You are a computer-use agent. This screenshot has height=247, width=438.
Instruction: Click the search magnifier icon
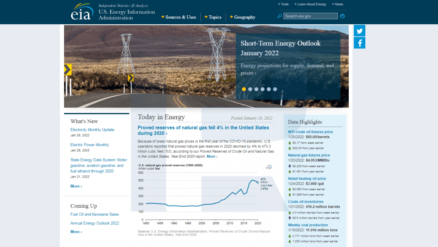point(280,16)
